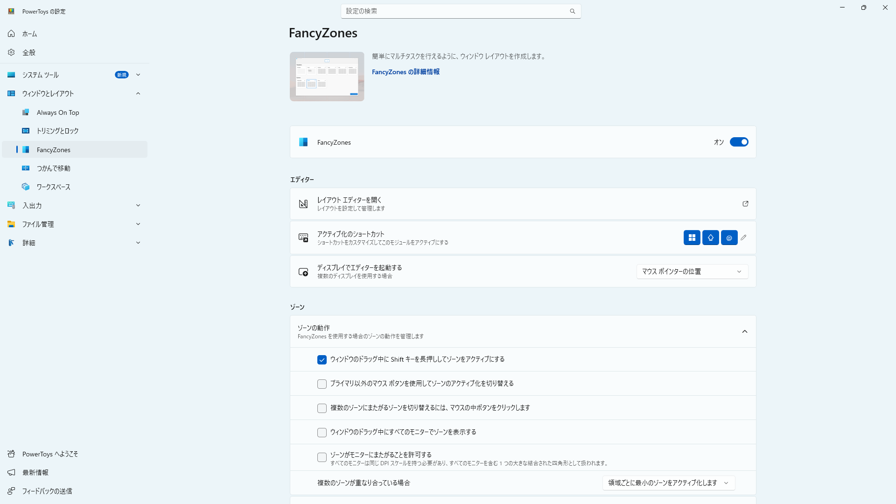Turn off the FancyZones toggle switch

[x=739, y=142]
